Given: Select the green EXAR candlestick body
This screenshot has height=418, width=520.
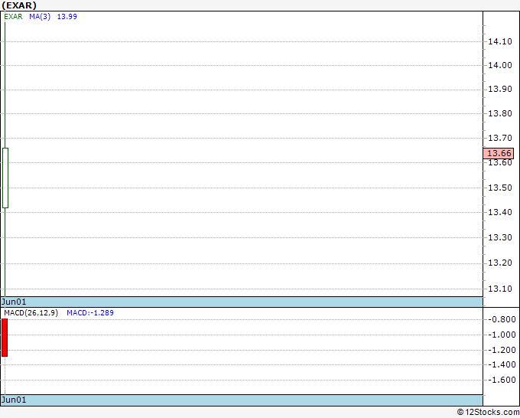Looking at the screenshot, I should 5,178.
